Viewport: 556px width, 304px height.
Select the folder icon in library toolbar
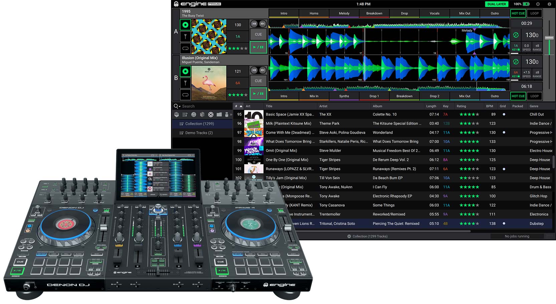[219, 115]
